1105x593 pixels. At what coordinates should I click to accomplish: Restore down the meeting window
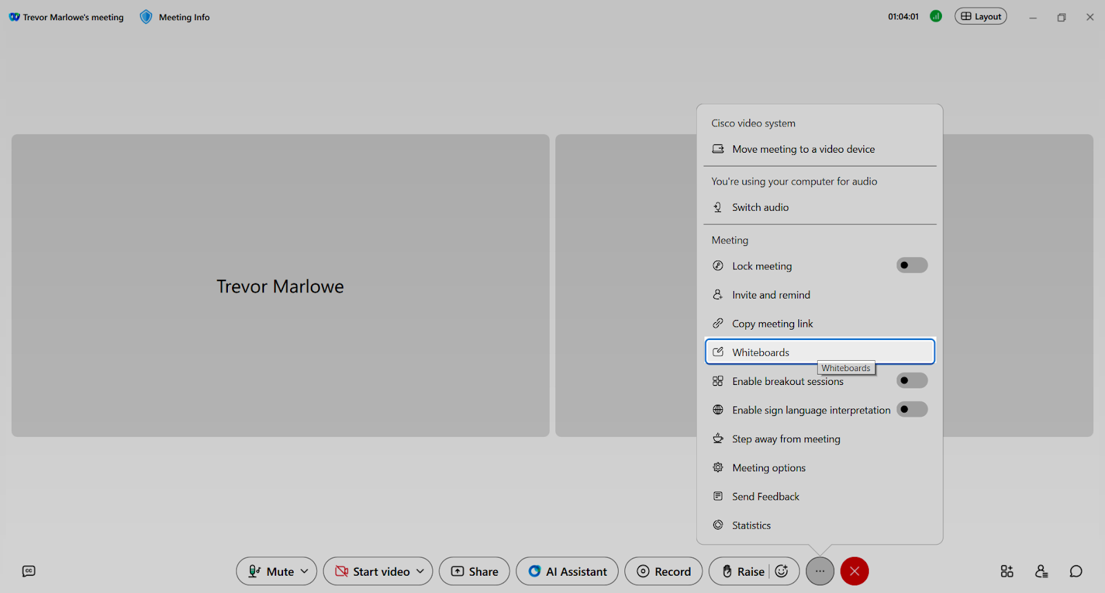[x=1061, y=17]
